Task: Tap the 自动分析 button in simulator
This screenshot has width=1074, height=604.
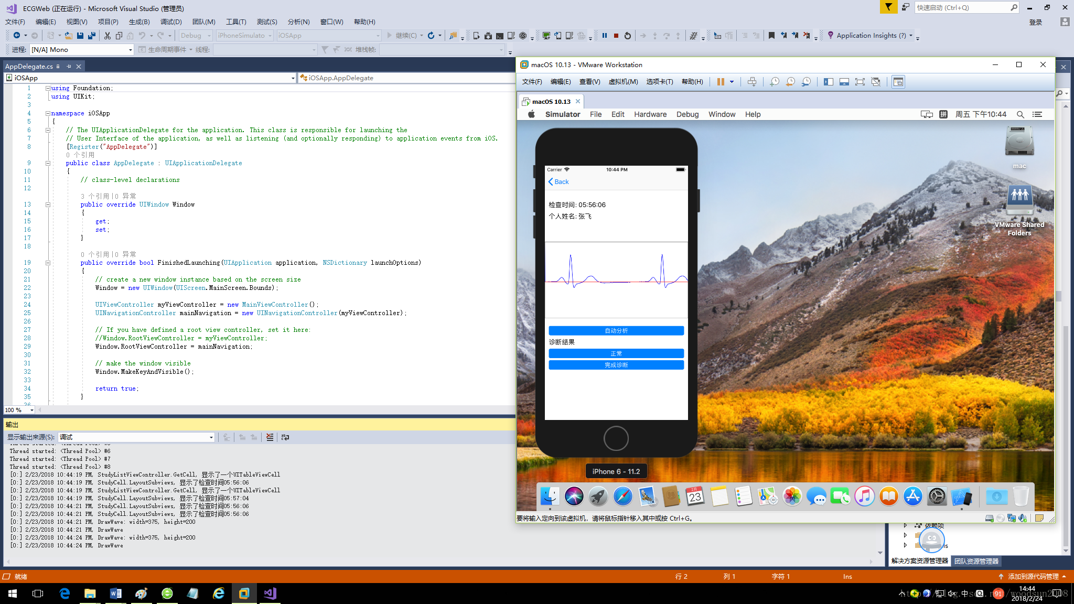Action: 616,331
